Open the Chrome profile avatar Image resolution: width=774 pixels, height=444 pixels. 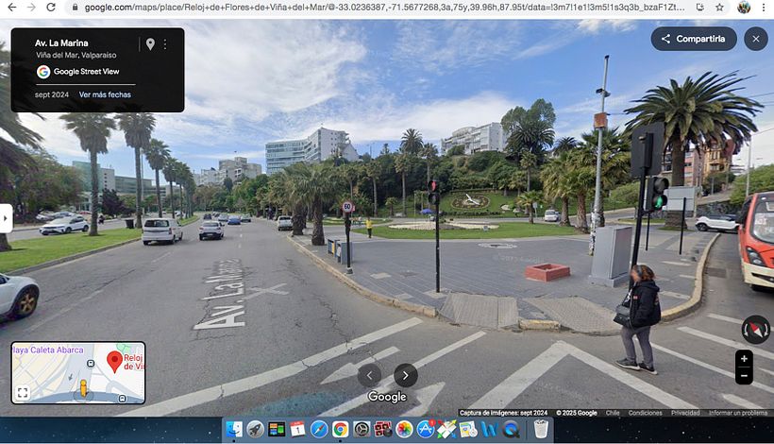click(744, 8)
